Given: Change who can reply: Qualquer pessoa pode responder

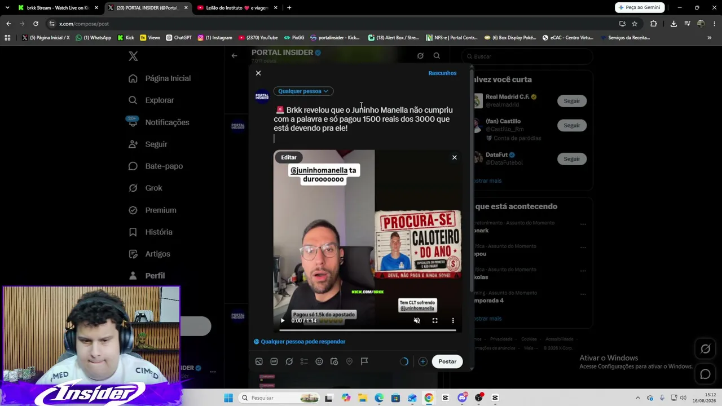Looking at the screenshot, I should coord(300,341).
